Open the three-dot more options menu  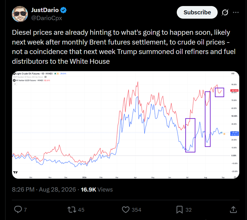(236, 12)
